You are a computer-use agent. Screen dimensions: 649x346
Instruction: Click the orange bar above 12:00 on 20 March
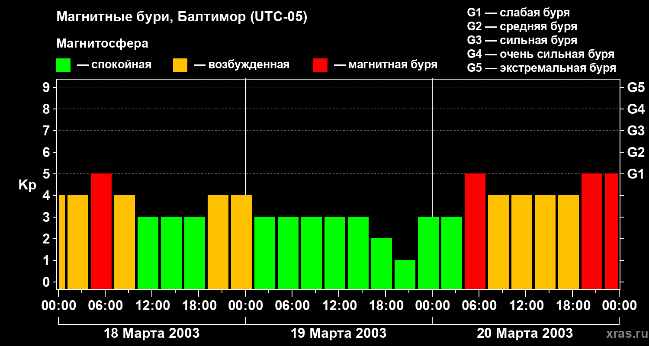pyautogui.click(x=522, y=242)
